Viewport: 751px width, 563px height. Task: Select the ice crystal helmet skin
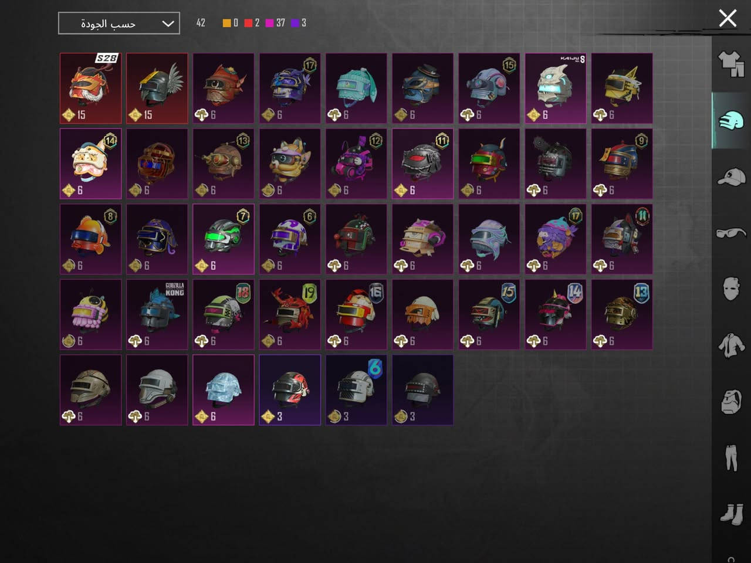[224, 390]
